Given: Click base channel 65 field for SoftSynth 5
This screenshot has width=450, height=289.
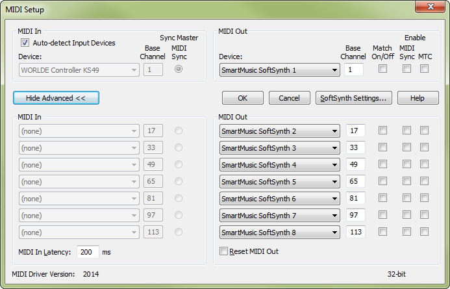Looking at the screenshot, I should (356, 181).
